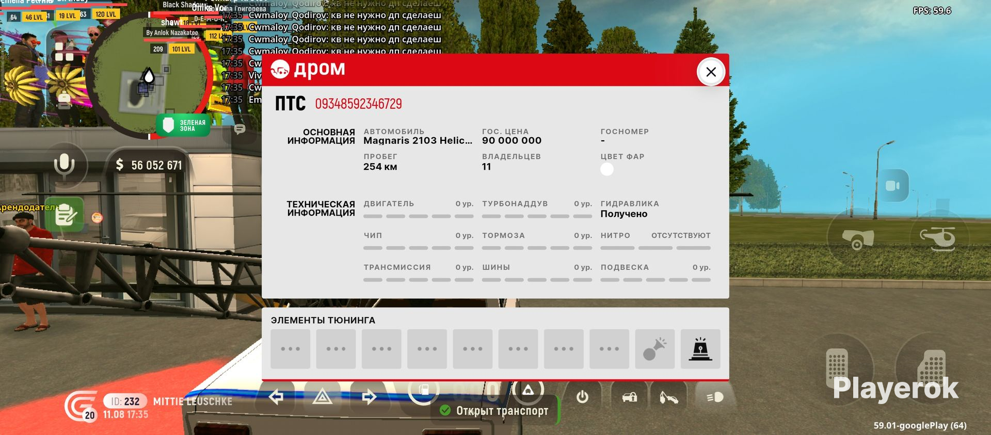The height and width of the screenshot is (435, 991).
Task: Tap the Гидравлика status Получено
Action: pos(624,214)
